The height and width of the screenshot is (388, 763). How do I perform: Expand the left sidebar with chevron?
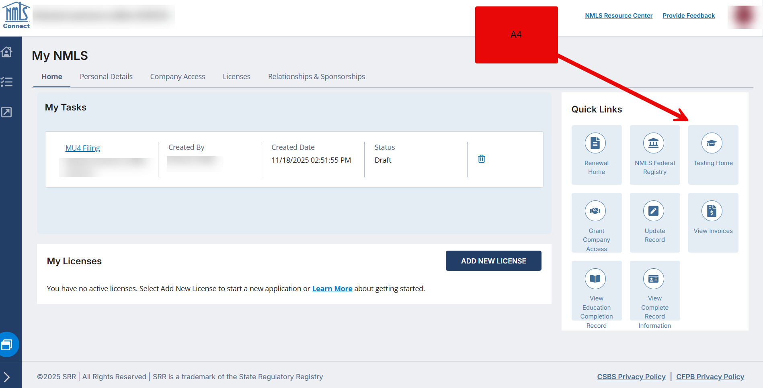point(7,377)
